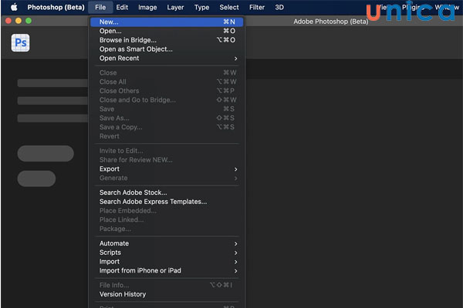Click the Apple logo menu icon
This screenshot has height=308, width=463.
click(13, 7)
